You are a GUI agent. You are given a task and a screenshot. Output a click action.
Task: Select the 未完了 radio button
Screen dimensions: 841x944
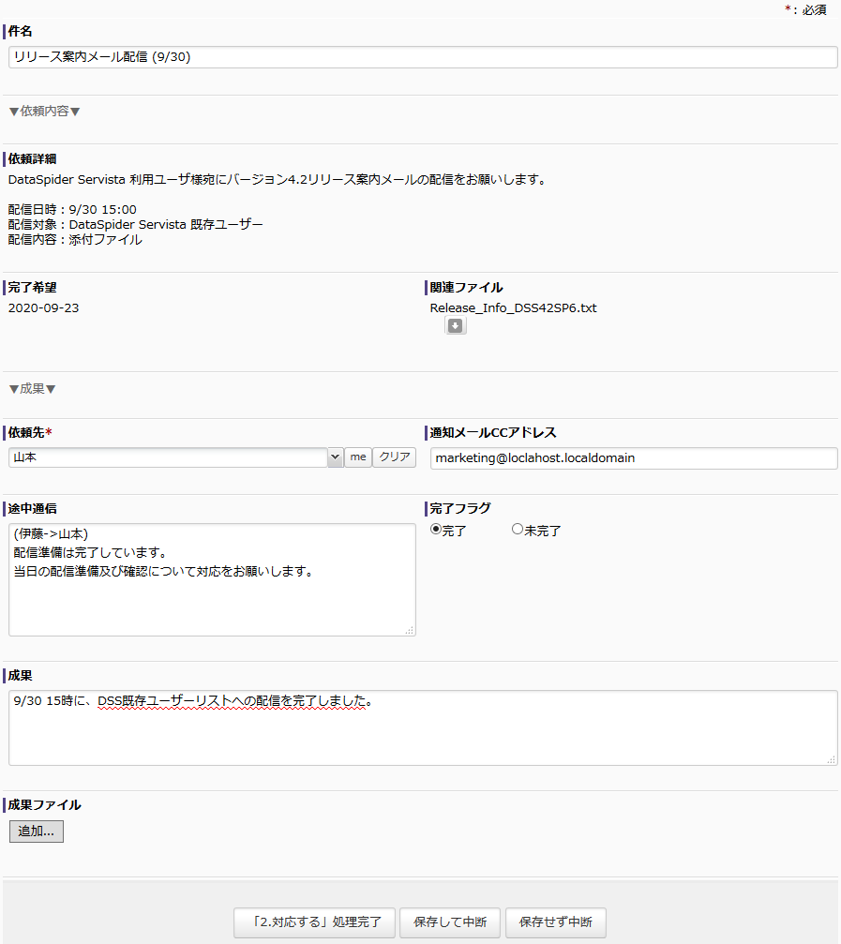click(517, 530)
